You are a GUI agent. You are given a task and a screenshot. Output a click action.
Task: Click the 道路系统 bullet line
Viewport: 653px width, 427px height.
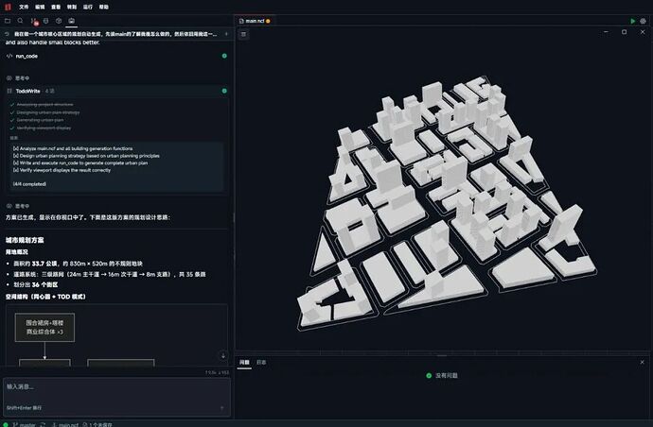pos(110,274)
